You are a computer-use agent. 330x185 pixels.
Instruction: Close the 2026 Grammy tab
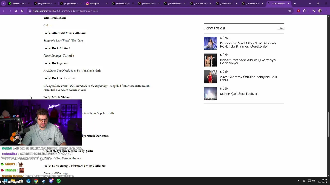(x=288, y=4)
